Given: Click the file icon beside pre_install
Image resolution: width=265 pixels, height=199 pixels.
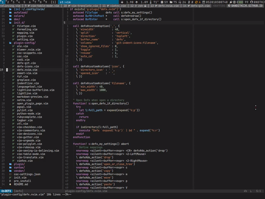Looking at the screenshot, I should tap(10, 181).
